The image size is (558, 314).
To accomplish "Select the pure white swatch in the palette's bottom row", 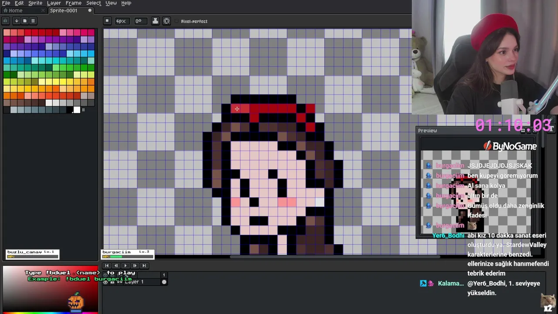I will [x=77, y=110].
